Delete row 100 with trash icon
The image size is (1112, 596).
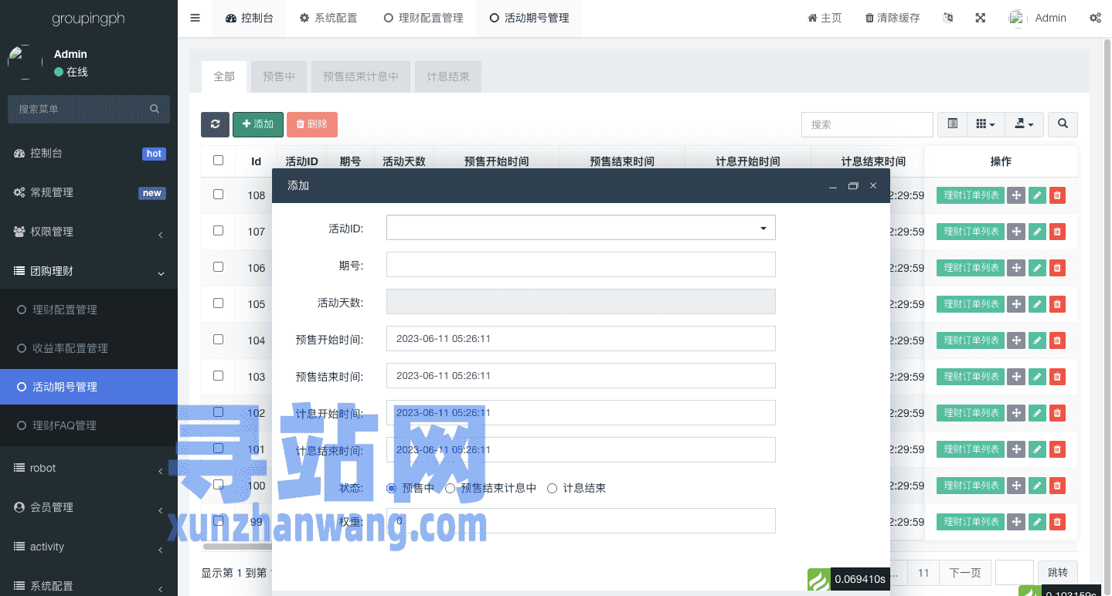tap(1057, 486)
